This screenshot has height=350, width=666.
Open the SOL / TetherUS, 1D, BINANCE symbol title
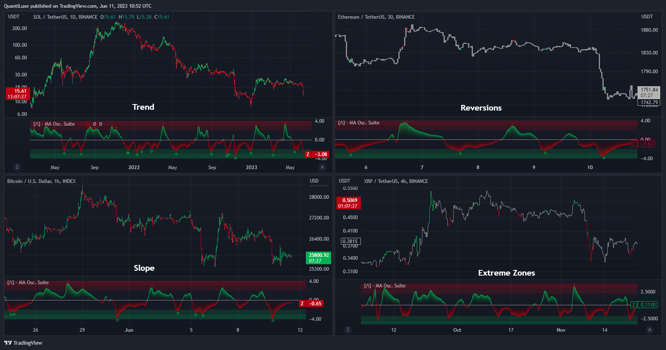click(65, 17)
